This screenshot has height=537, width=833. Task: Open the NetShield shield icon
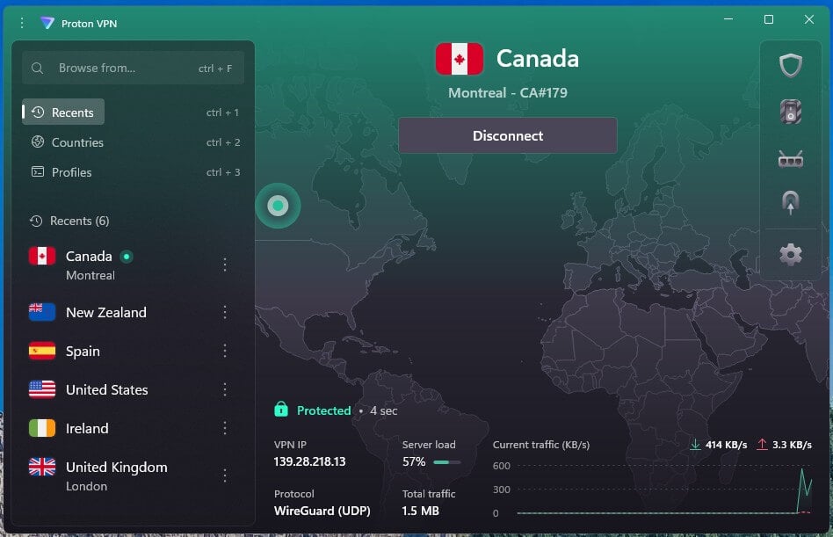point(791,66)
